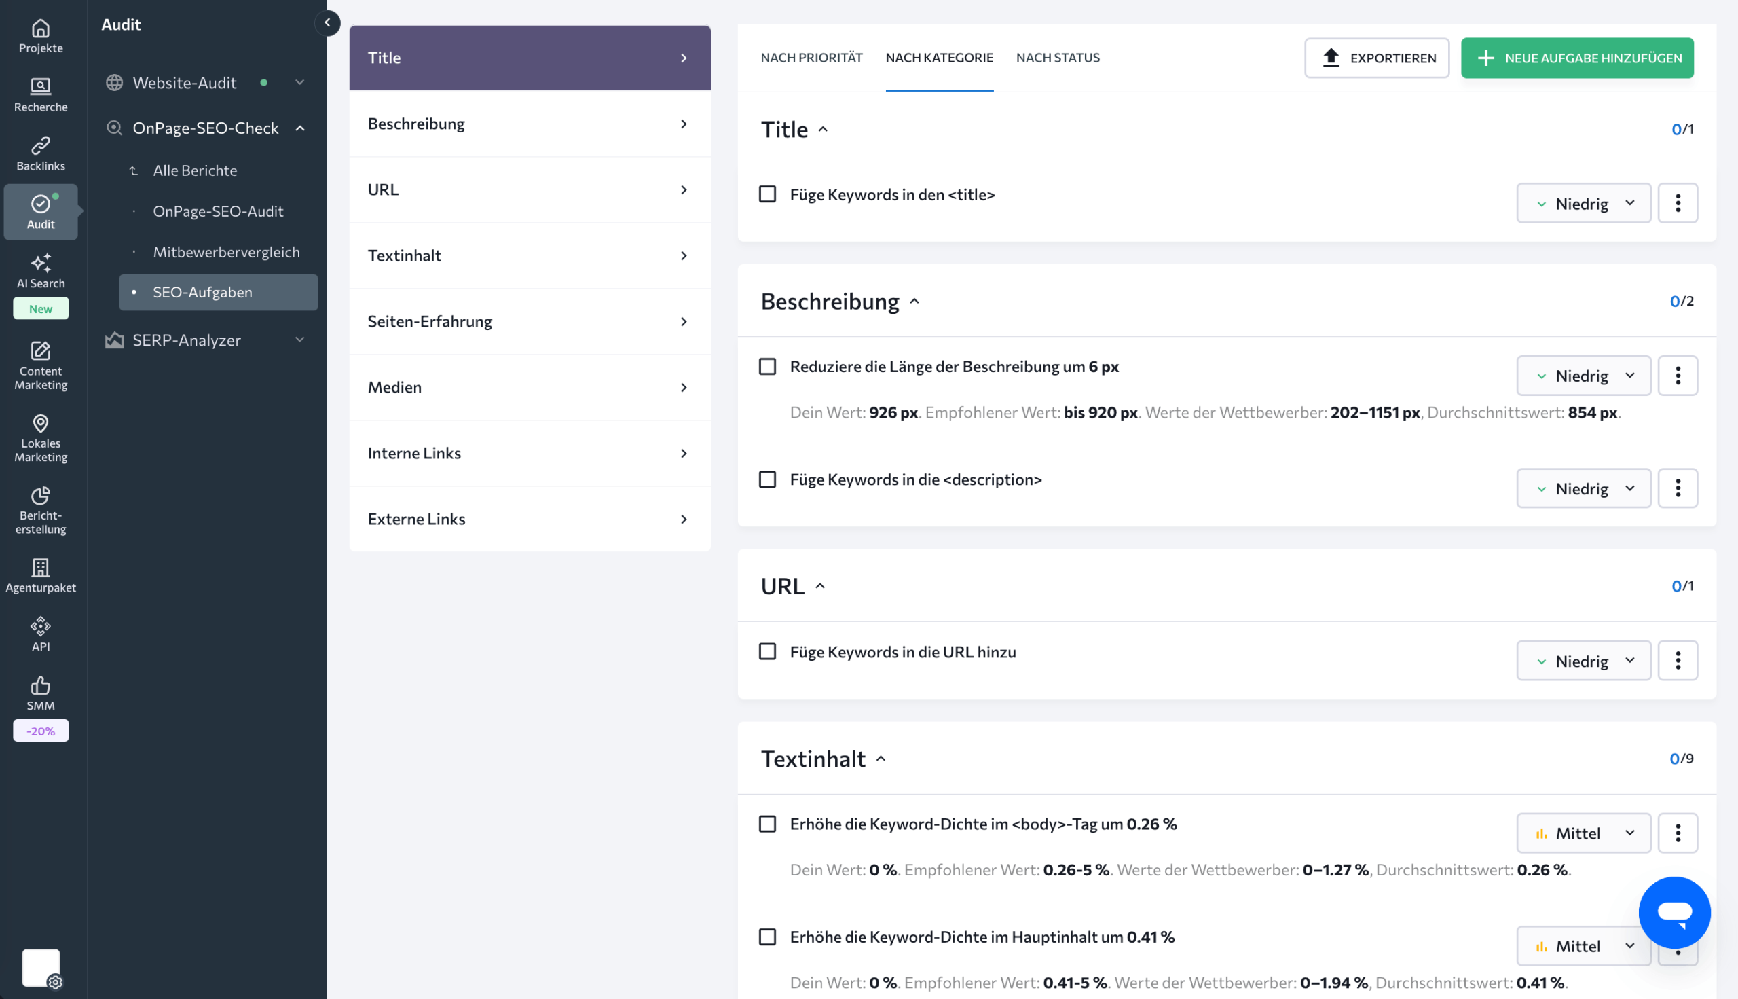Viewport: 1738px width, 999px height.
Task: Select Medien category row
Action: pyautogui.click(x=530, y=387)
